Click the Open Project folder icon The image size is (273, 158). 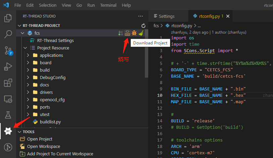click(22, 139)
